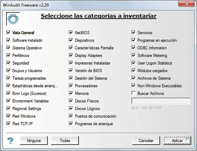
Task: Close the WinAudit Freeware window
Action: coord(186,3)
